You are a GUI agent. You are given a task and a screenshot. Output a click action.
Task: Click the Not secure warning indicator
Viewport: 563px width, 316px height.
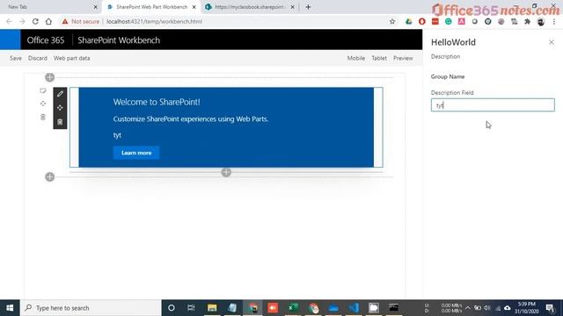pos(80,21)
